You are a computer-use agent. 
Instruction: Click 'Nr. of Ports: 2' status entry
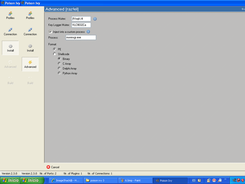48,174
